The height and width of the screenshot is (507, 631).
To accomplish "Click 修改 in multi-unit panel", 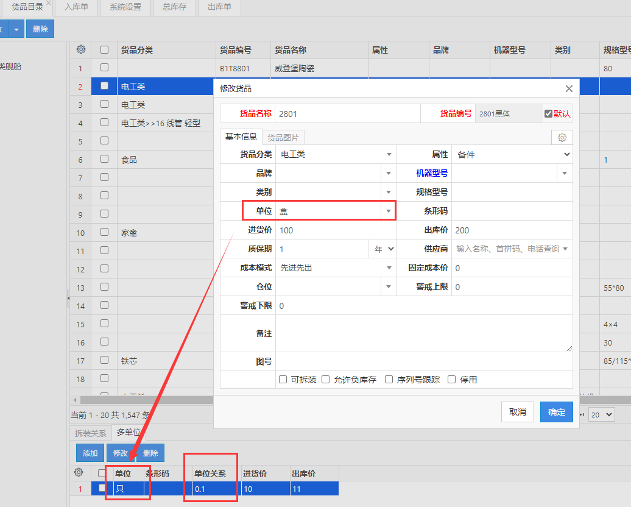I will click(x=121, y=453).
